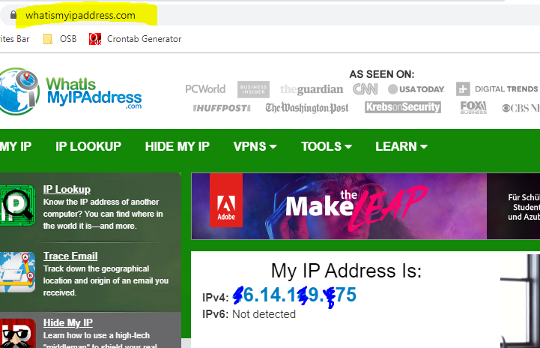Click the Trace Email map icon
The image size is (540, 348).
pyautogui.click(x=17, y=272)
